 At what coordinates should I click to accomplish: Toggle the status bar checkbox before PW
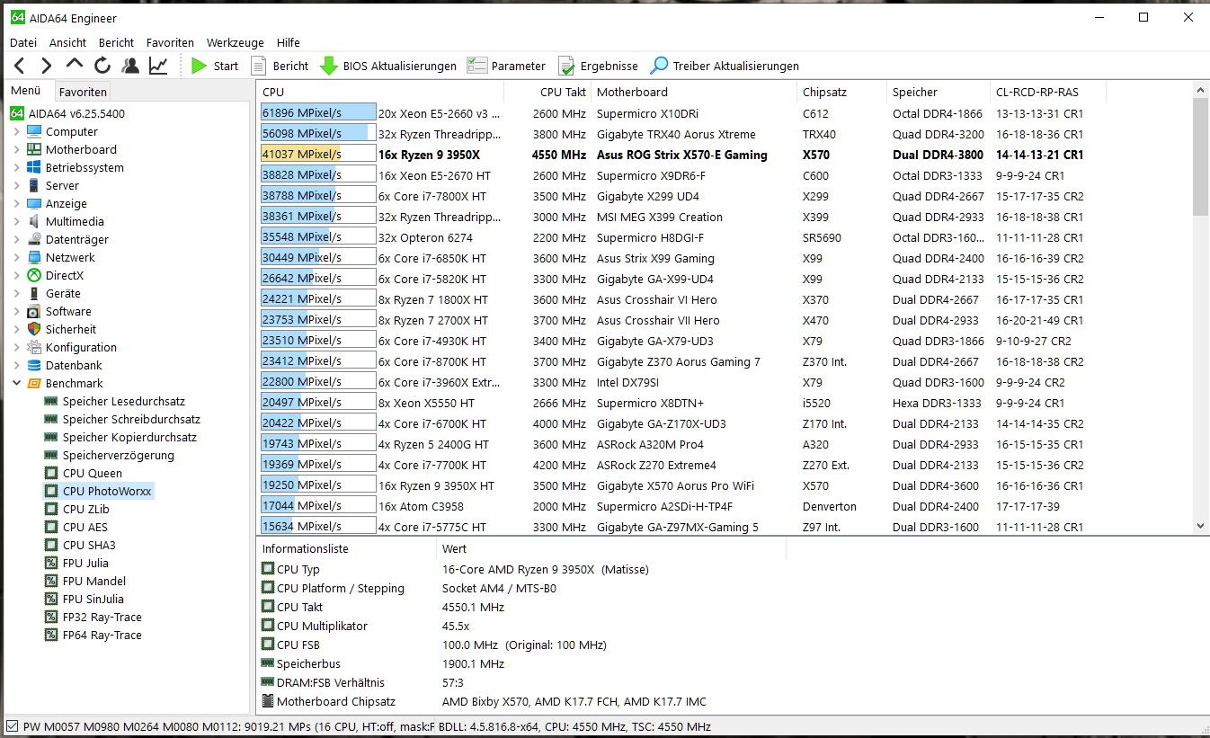tap(12, 726)
